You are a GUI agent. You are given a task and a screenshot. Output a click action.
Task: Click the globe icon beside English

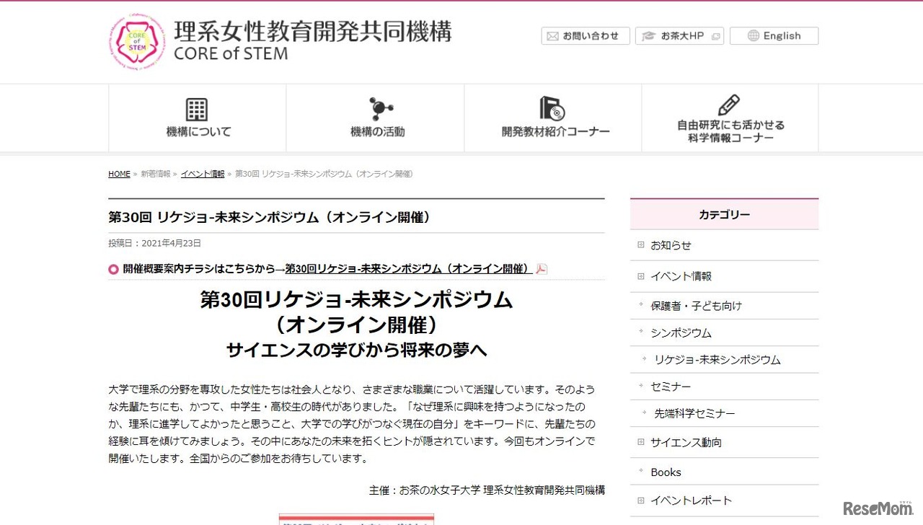click(x=754, y=35)
